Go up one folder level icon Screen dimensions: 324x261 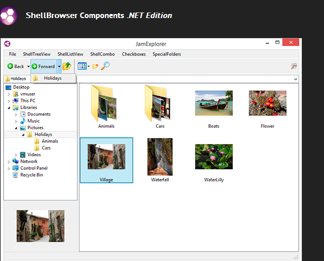[67, 66]
